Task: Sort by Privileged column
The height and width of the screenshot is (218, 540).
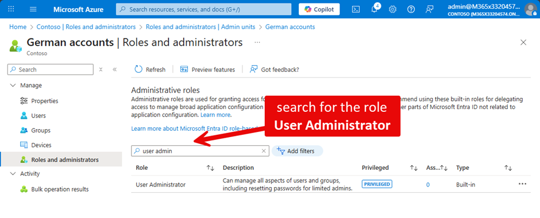Action: (414, 168)
